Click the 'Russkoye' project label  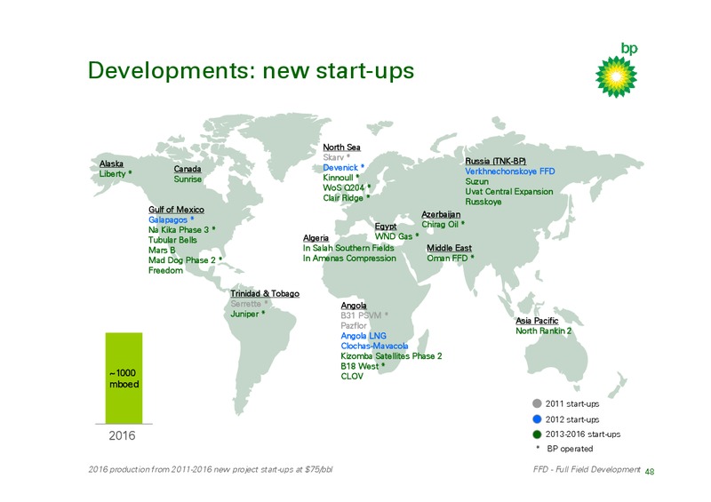(x=483, y=202)
